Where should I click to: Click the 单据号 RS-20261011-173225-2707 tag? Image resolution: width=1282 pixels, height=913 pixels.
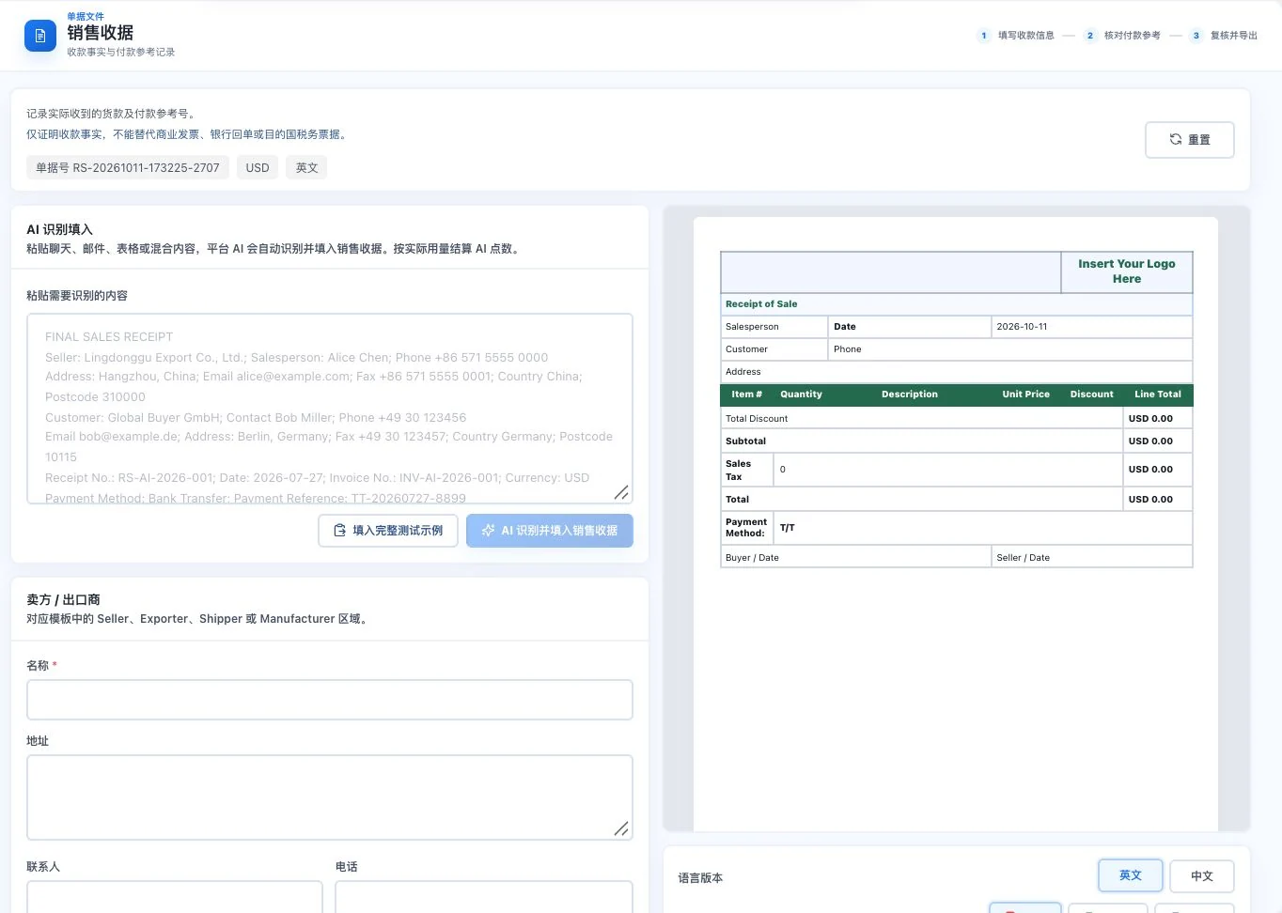click(128, 168)
